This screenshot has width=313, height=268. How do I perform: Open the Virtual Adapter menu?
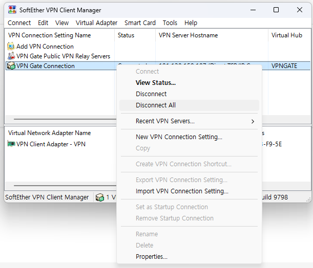[96, 23]
